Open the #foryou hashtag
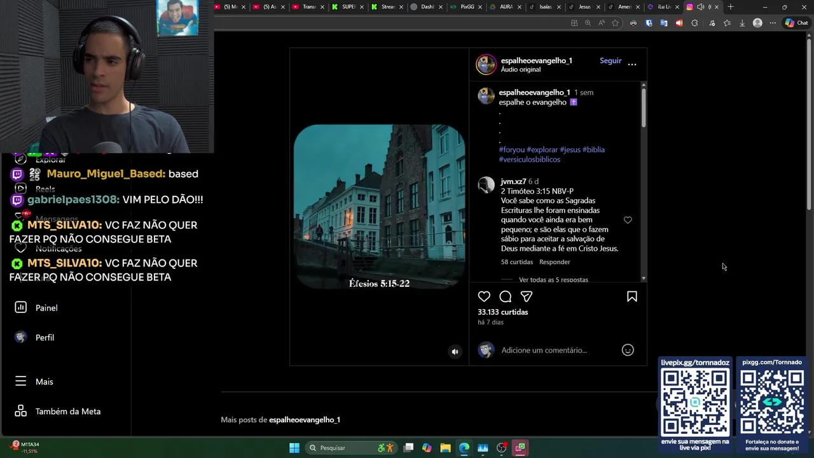 pyautogui.click(x=512, y=149)
